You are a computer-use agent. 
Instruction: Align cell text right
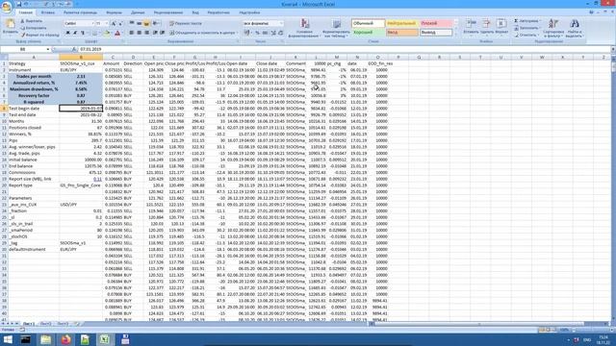click(x=146, y=33)
